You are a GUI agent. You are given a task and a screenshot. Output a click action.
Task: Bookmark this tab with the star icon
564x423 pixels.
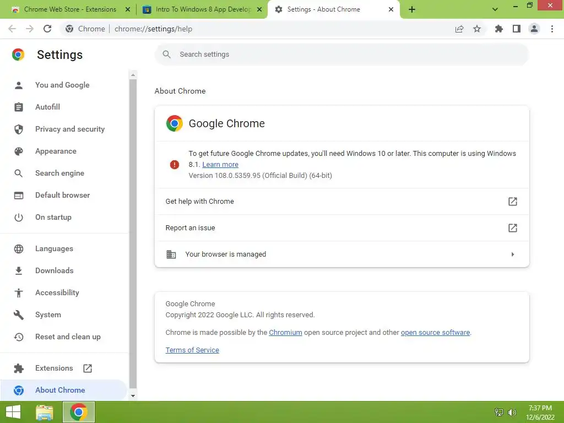477,29
